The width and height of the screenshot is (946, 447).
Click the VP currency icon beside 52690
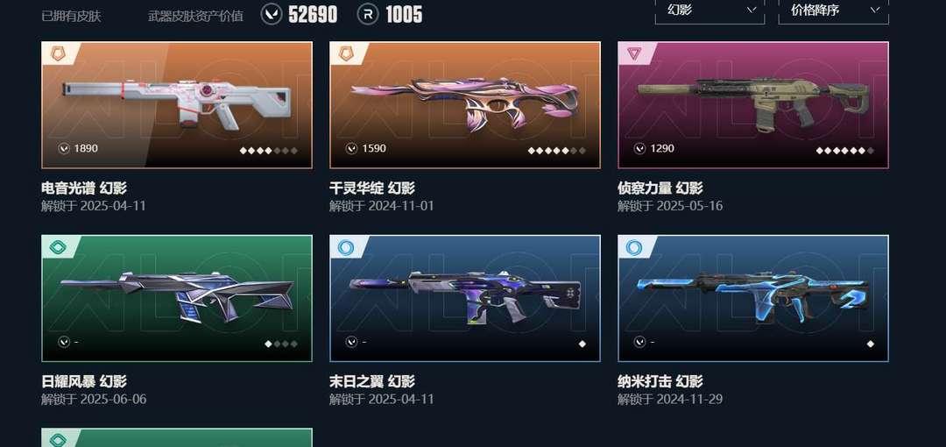[x=271, y=14]
